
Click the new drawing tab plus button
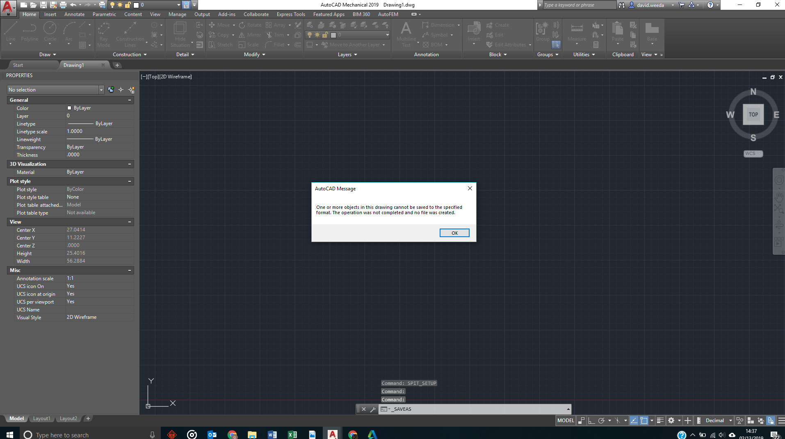117,65
